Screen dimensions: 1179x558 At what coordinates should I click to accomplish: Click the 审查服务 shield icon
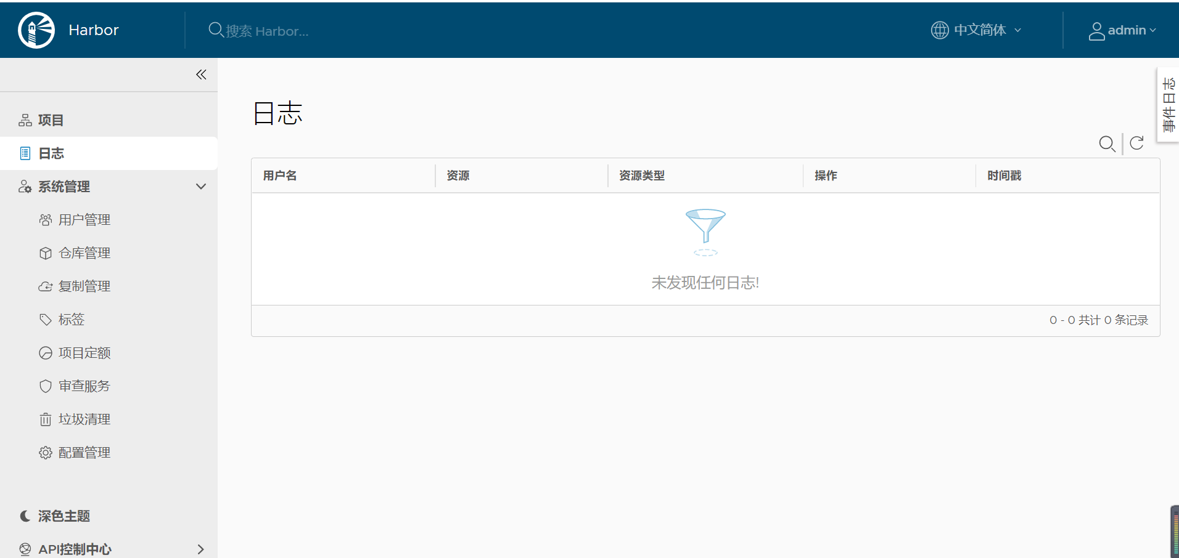pyautogui.click(x=46, y=386)
